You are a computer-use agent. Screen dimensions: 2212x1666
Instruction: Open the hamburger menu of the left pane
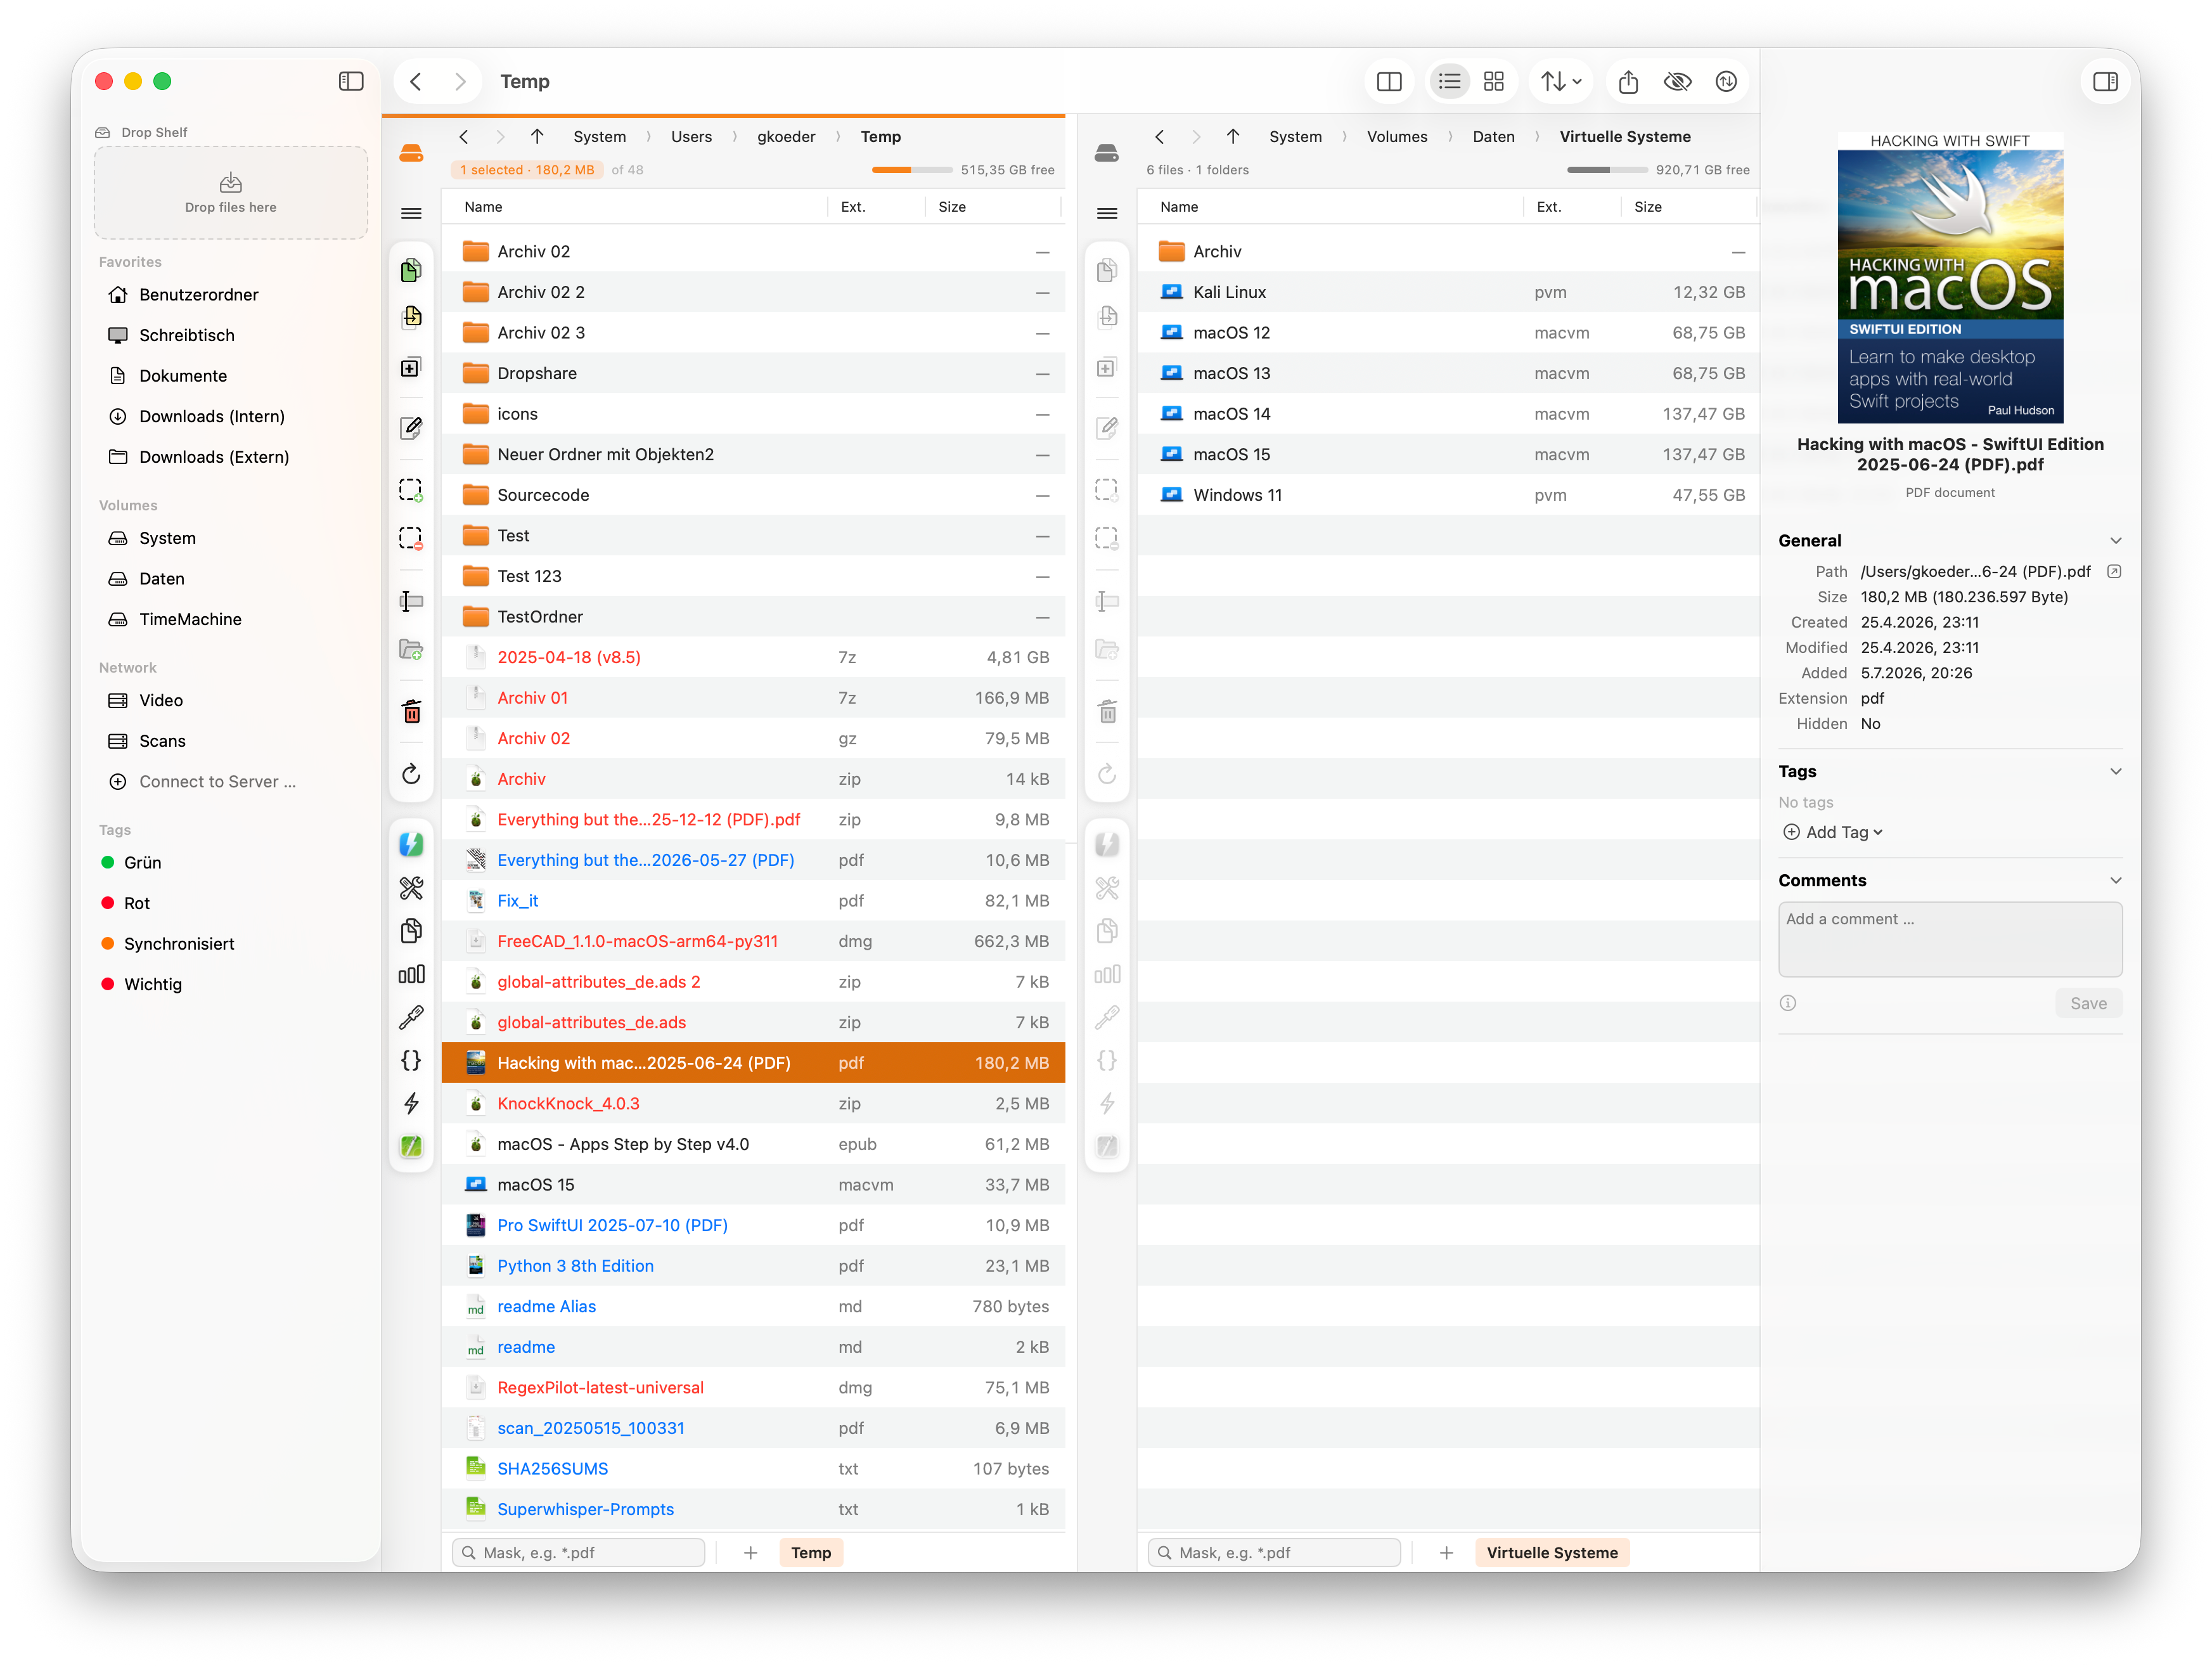click(411, 213)
